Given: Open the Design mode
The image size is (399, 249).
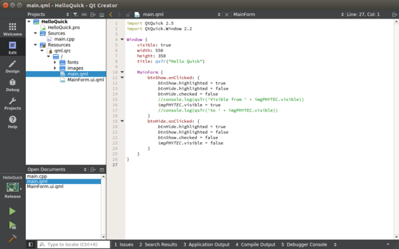Looking at the screenshot, I should tap(13, 66).
